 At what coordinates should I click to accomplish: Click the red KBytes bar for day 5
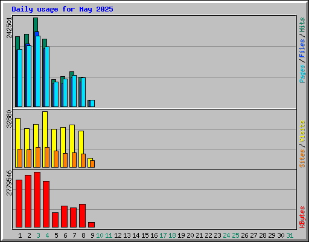[56, 220]
